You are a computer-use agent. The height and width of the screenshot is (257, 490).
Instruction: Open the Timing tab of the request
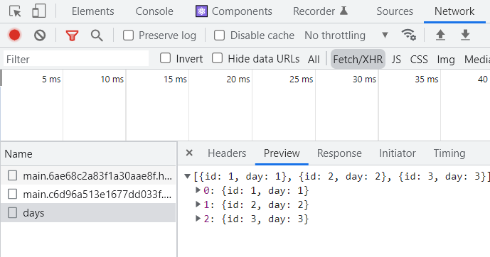449,153
